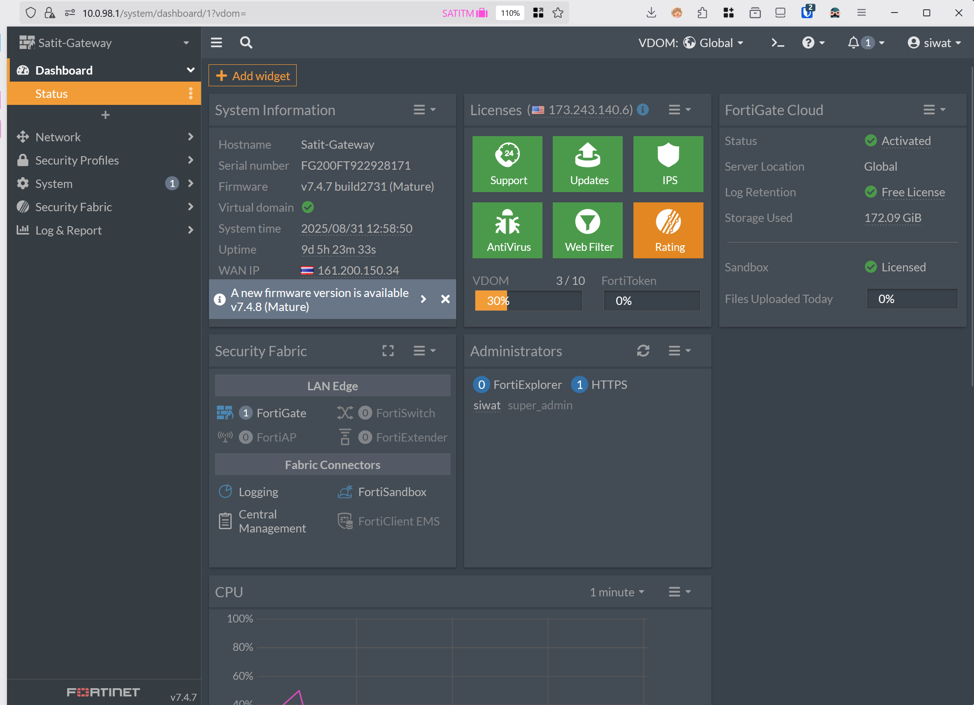This screenshot has width=974, height=705.
Task: Click the IPS license tile
Action: pos(668,164)
